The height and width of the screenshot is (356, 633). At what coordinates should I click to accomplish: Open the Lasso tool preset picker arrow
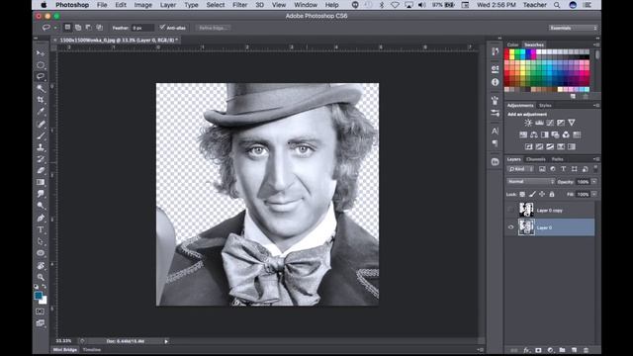pos(55,28)
